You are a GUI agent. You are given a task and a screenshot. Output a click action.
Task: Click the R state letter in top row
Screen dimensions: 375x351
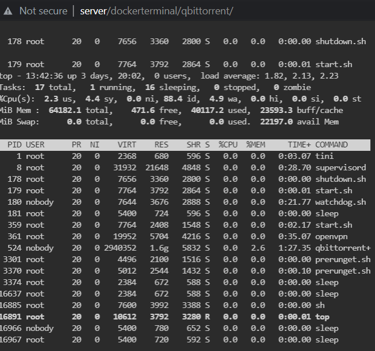(208, 317)
